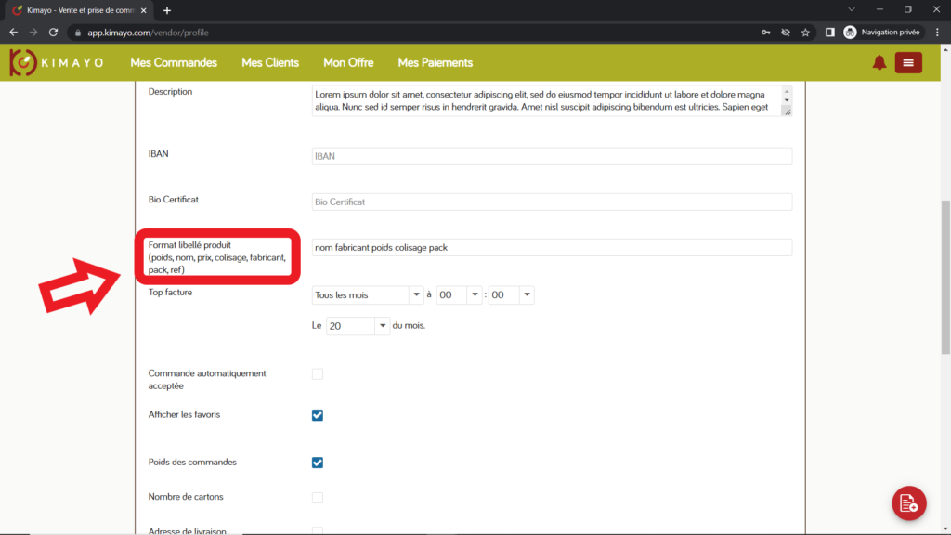Open the browser side panel

(x=829, y=33)
